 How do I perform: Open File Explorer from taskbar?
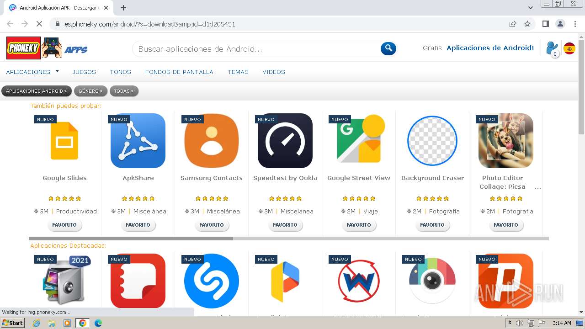52,323
